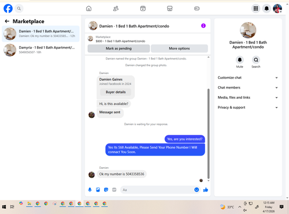The width and height of the screenshot is (289, 214).
Task: Click the muted volume tray icon
Action: 245,210
